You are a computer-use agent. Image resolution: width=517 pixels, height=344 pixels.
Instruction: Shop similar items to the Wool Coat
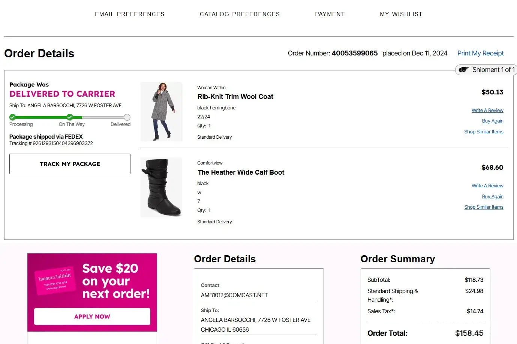[484, 132]
